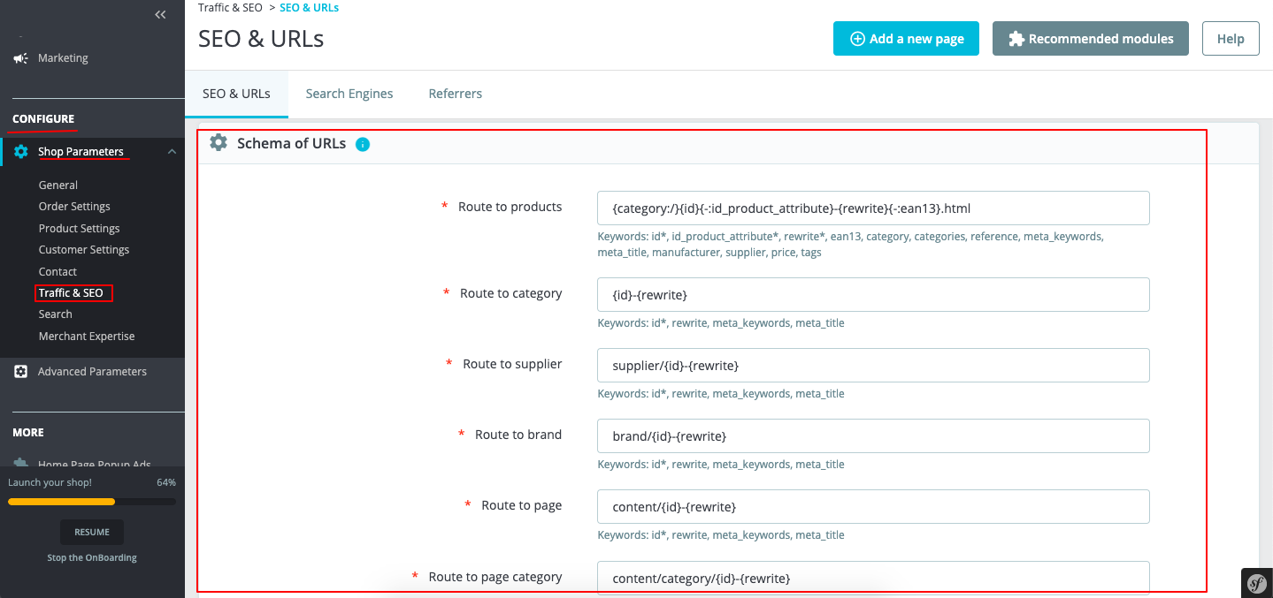Open Recommended modules
Image resolution: width=1273 pixels, height=598 pixels.
click(1090, 39)
